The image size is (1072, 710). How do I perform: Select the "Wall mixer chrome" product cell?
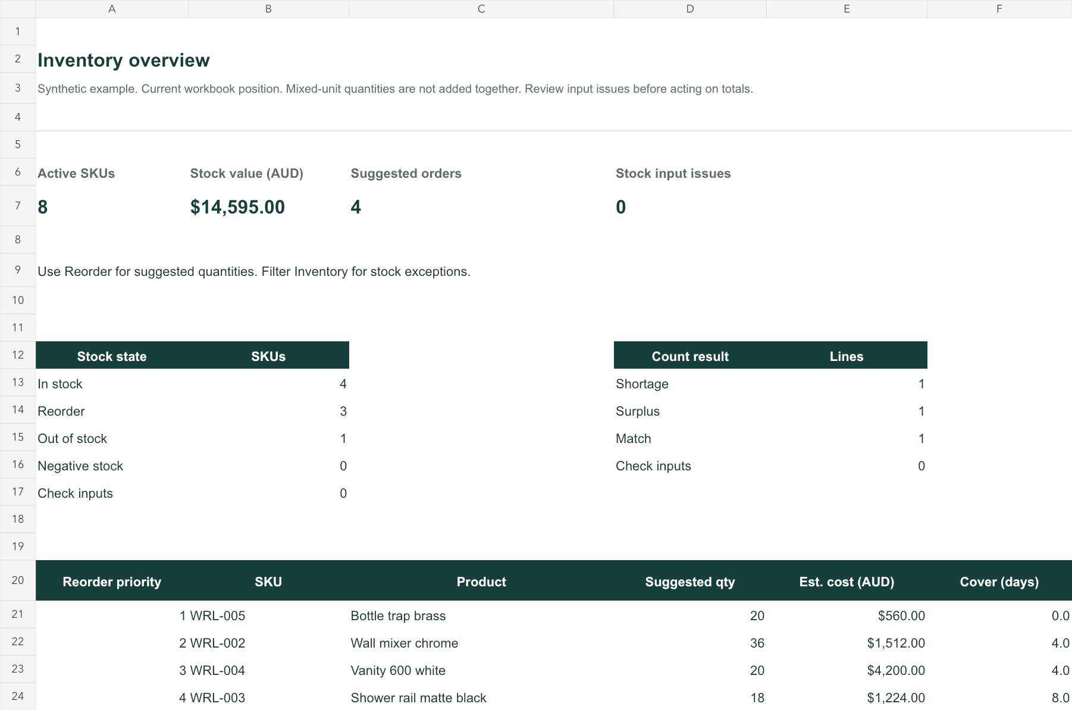click(x=405, y=643)
